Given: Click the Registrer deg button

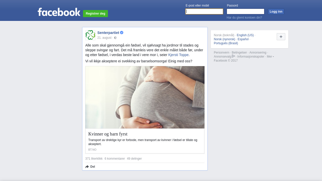Looking at the screenshot, I should coord(96,14).
